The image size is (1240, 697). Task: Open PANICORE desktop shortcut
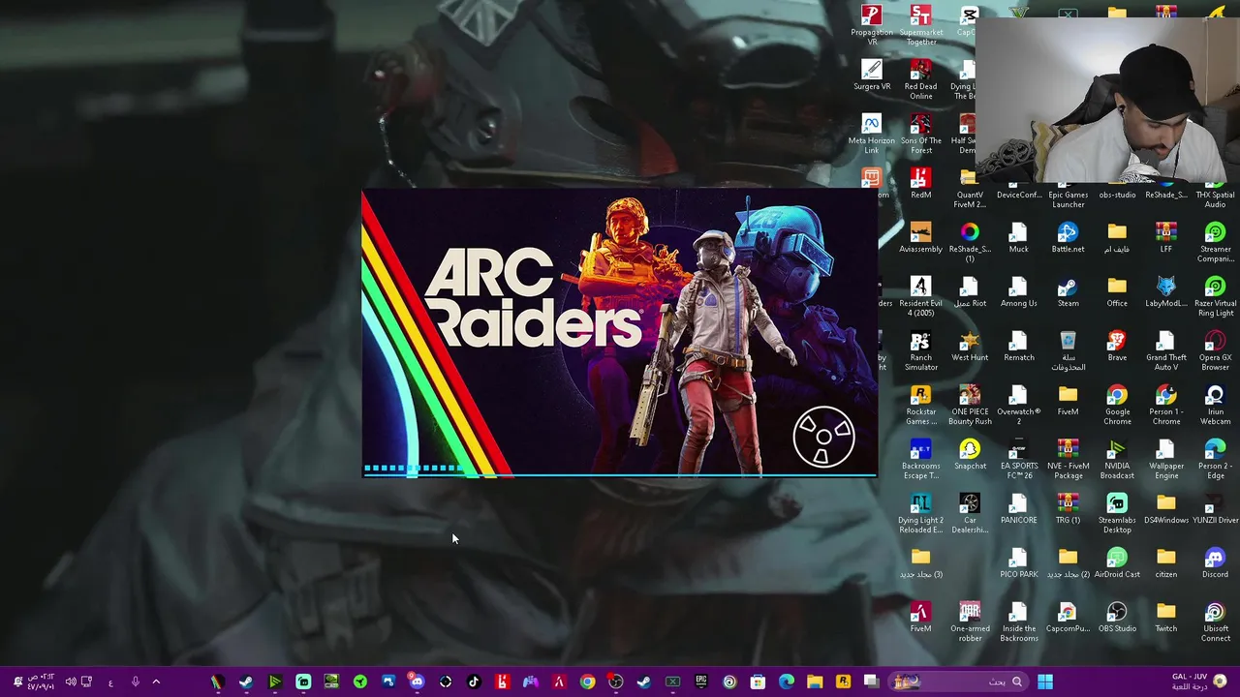click(x=1018, y=509)
